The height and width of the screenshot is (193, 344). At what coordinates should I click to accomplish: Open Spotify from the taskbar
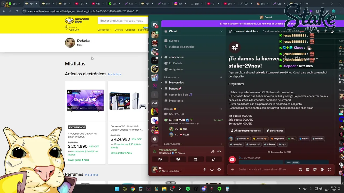tap(188, 189)
